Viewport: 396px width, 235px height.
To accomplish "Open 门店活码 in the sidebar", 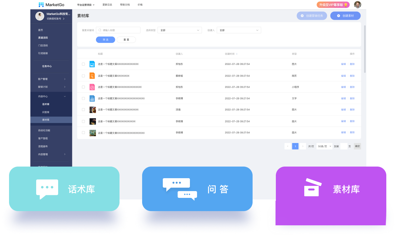I will tap(43, 46).
